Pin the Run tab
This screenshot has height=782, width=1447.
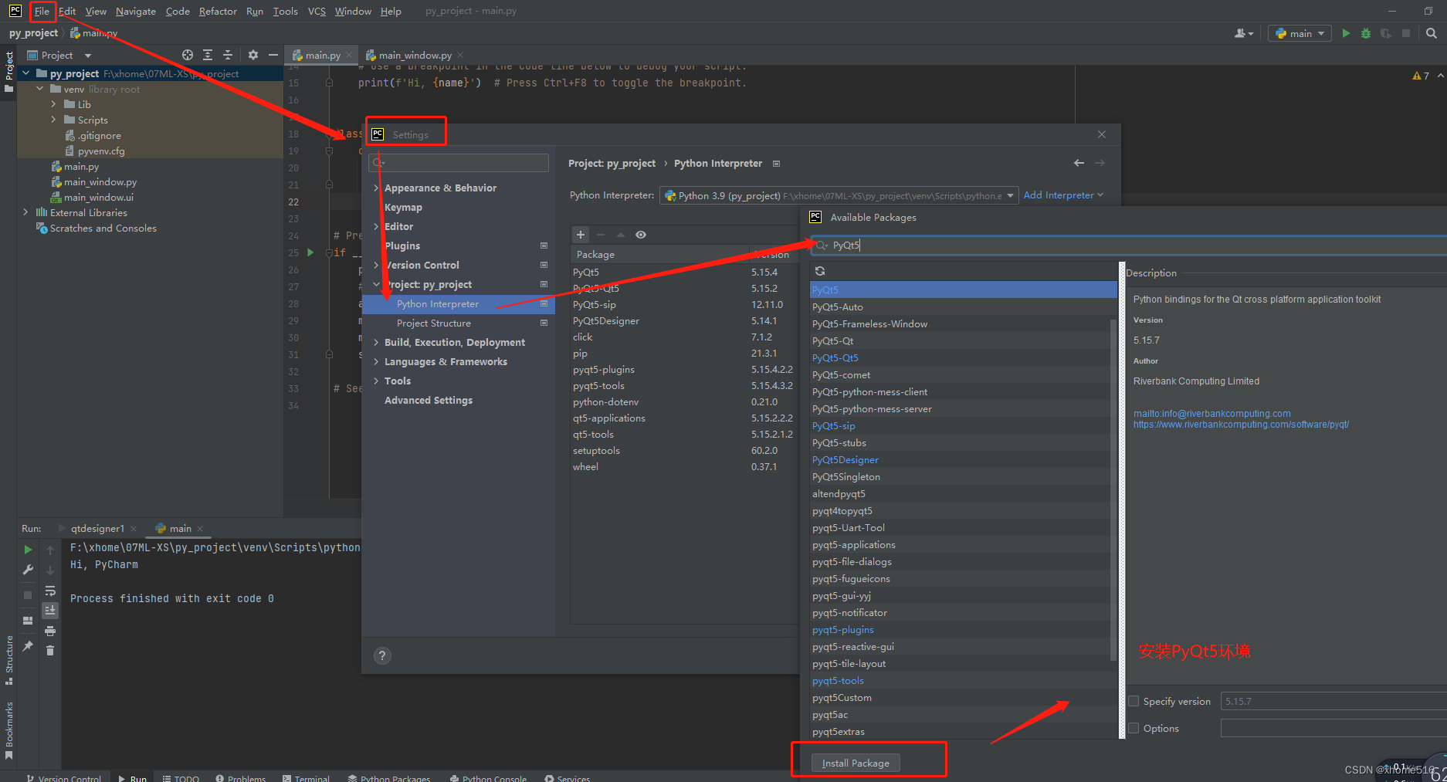click(x=28, y=645)
